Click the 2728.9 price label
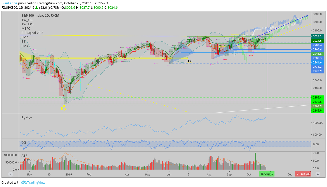The height and width of the screenshot is (187, 327). 317,71
